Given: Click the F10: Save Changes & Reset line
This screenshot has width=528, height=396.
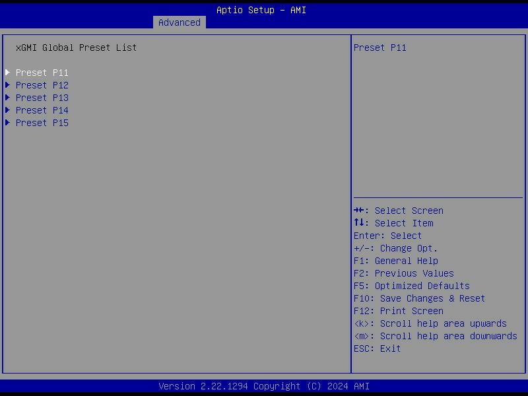Looking at the screenshot, I should click(x=419, y=298).
